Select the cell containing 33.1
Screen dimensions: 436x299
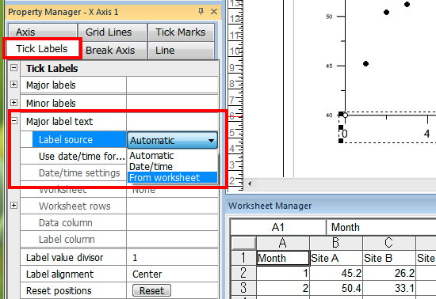pyautogui.click(x=388, y=288)
